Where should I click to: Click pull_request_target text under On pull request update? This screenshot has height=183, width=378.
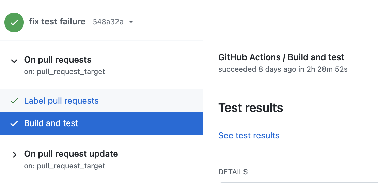click(x=71, y=166)
